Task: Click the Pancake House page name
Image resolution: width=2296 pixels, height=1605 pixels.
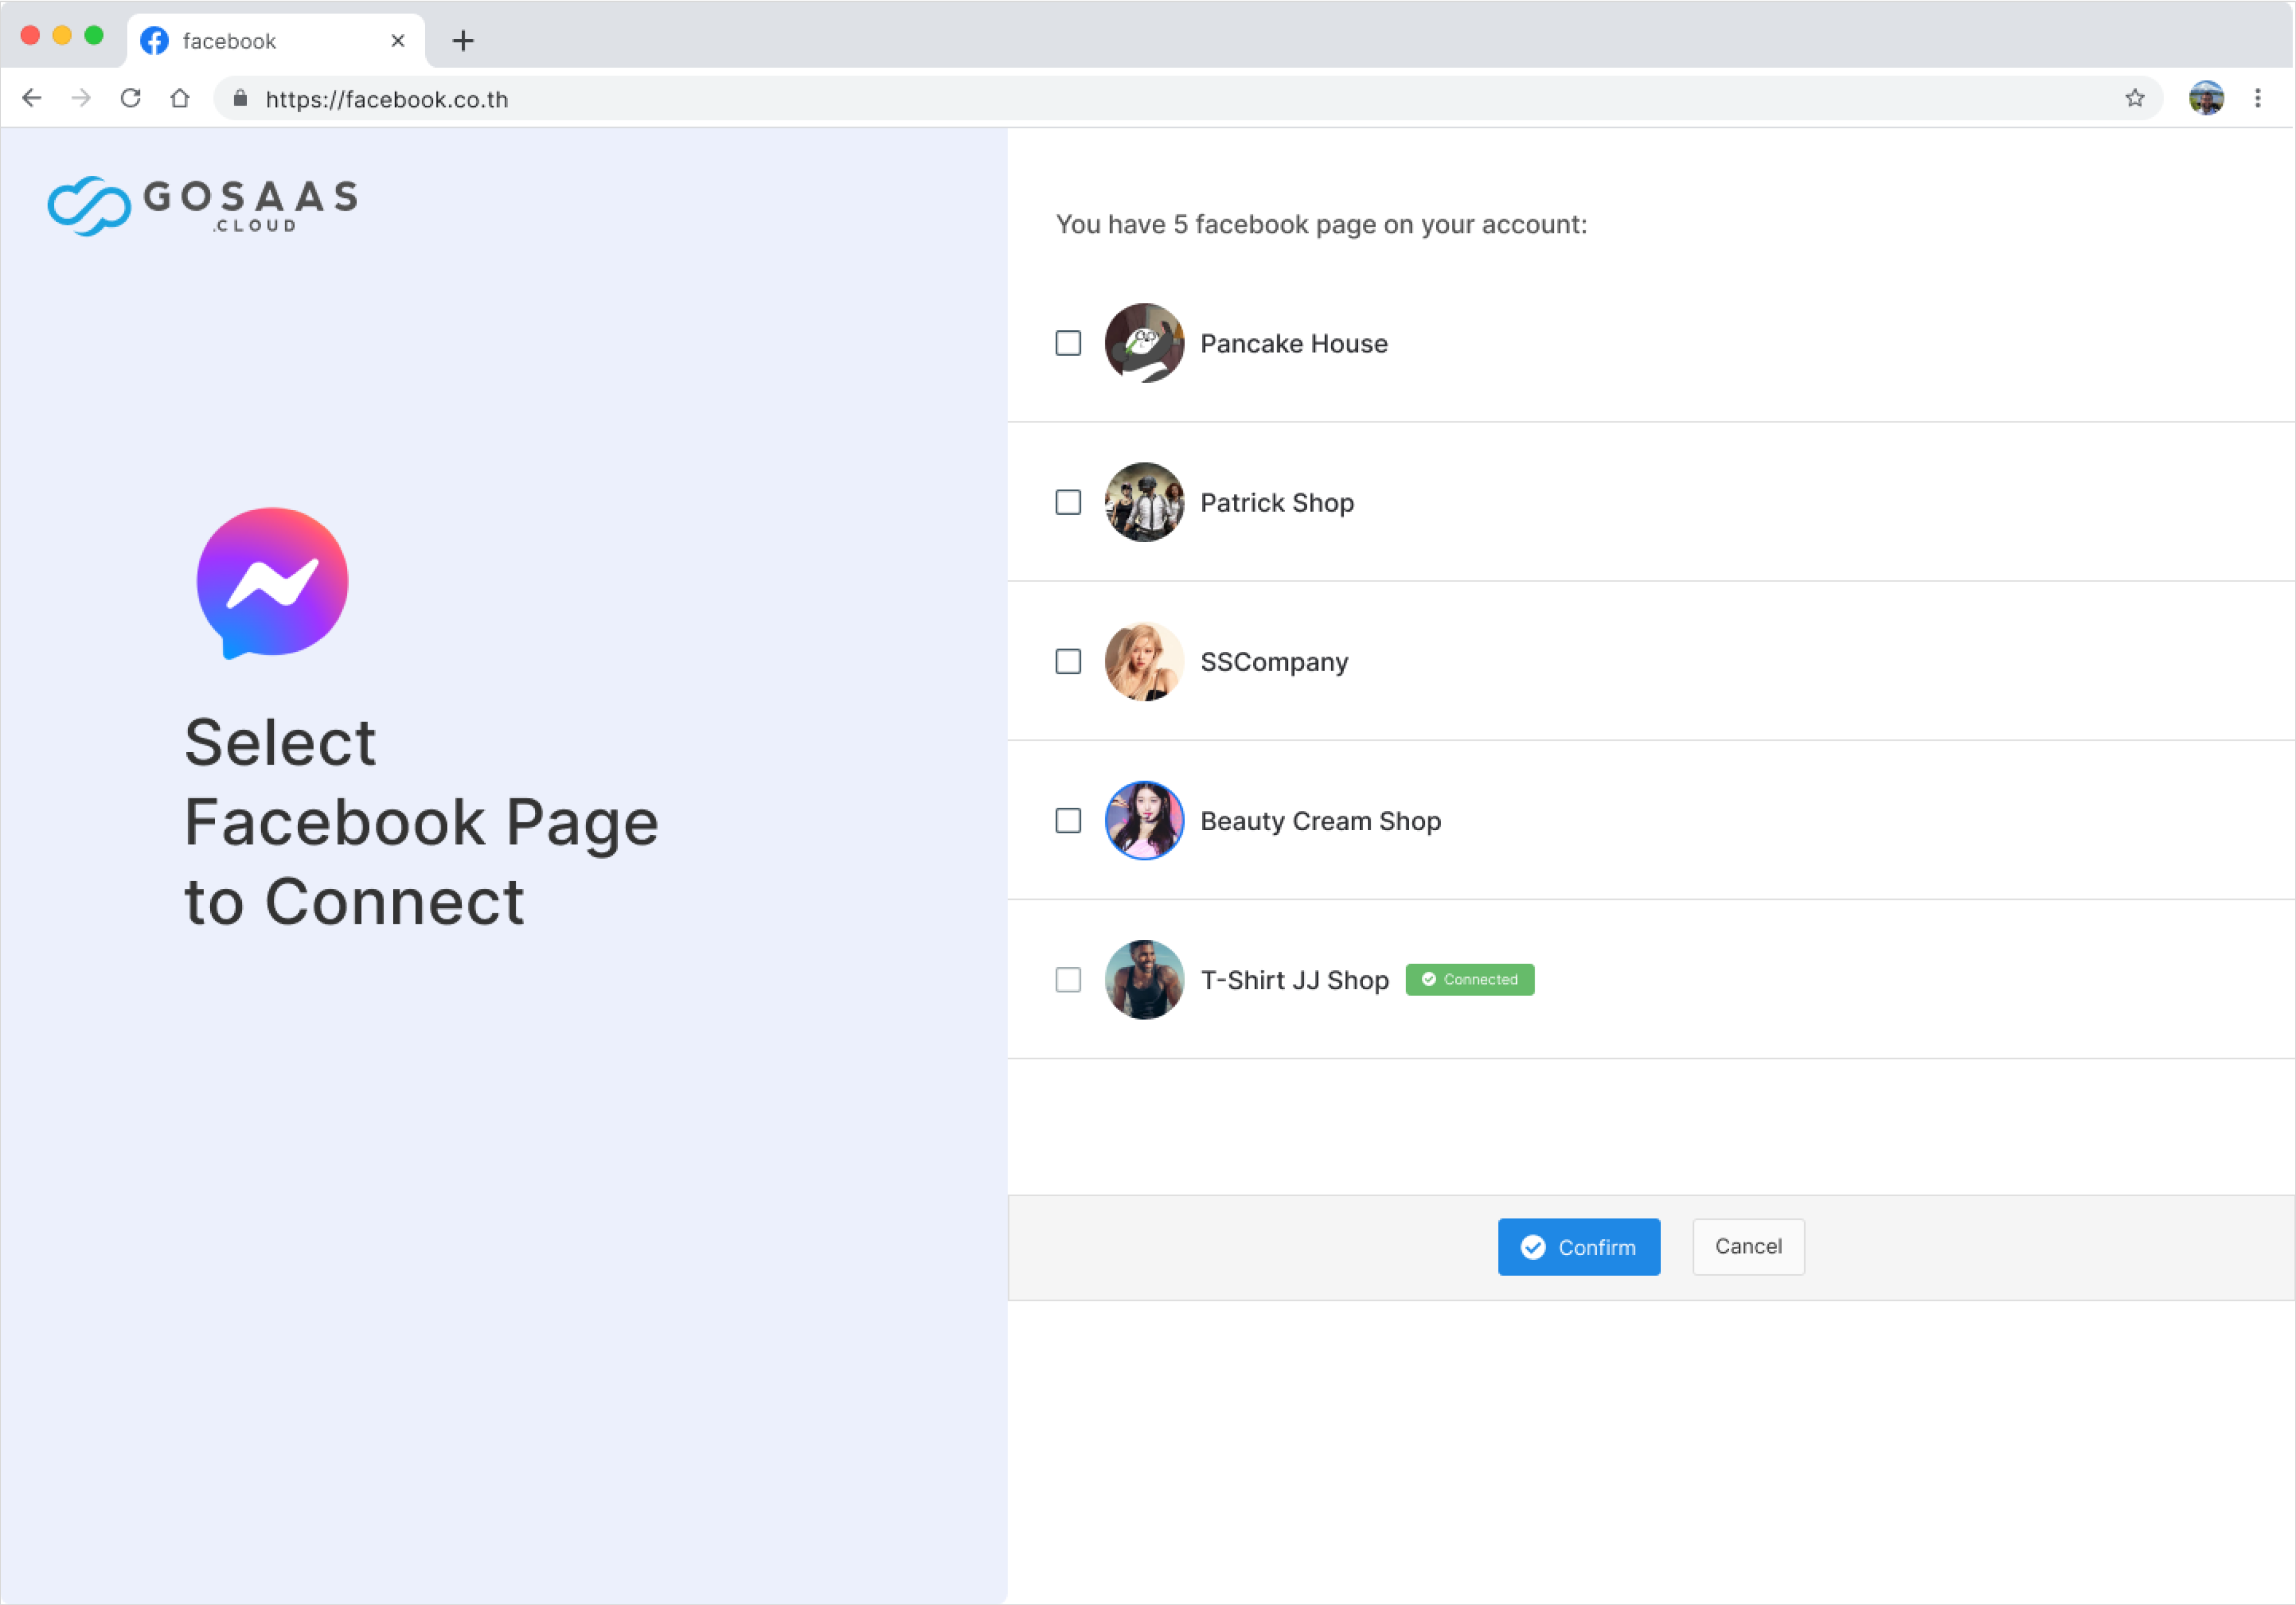Action: (x=1294, y=344)
